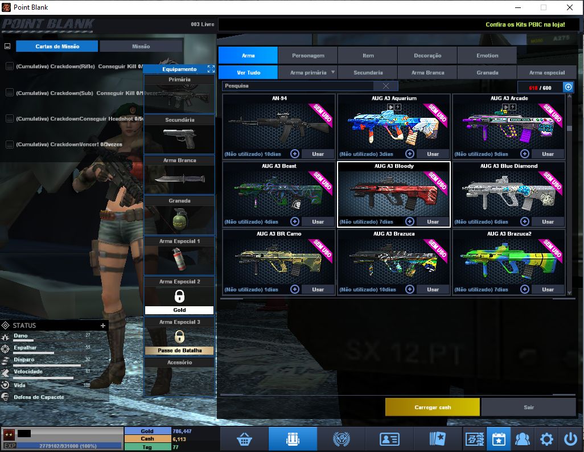Image resolution: width=584 pixels, height=452 pixels.
Task: Open the settings gear icon
Action: click(546, 439)
